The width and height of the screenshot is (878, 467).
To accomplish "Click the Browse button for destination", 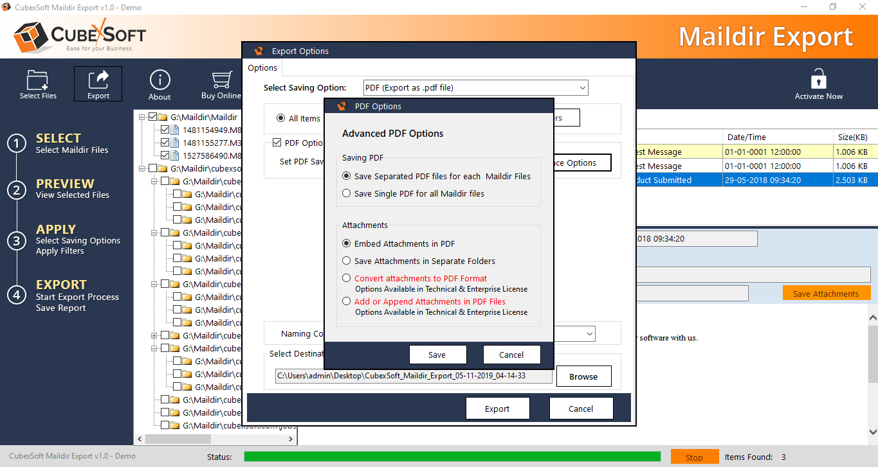I will tap(583, 376).
